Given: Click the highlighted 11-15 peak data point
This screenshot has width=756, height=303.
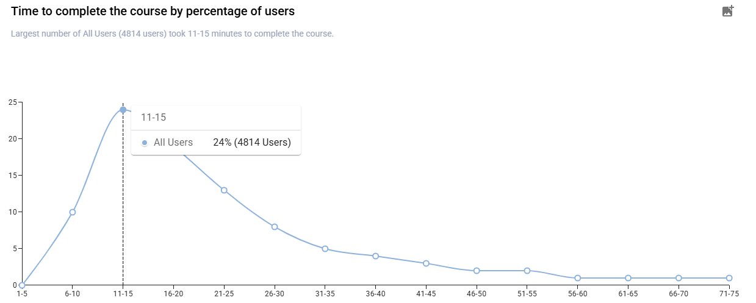Looking at the screenshot, I should [123, 110].
